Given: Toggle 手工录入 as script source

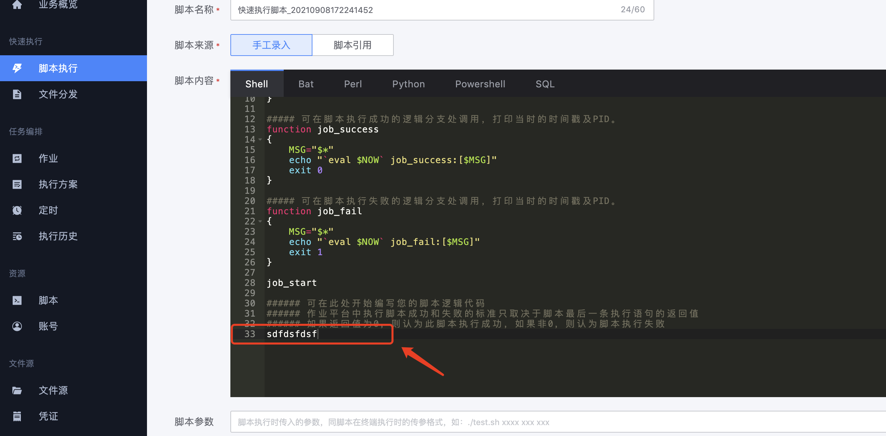Looking at the screenshot, I should tap(271, 45).
